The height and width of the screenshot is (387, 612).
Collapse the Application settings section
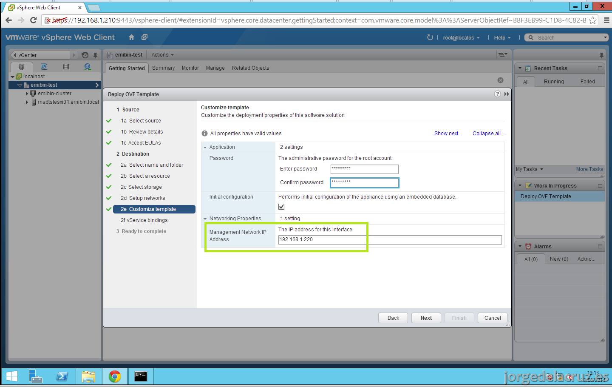click(x=205, y=147)
